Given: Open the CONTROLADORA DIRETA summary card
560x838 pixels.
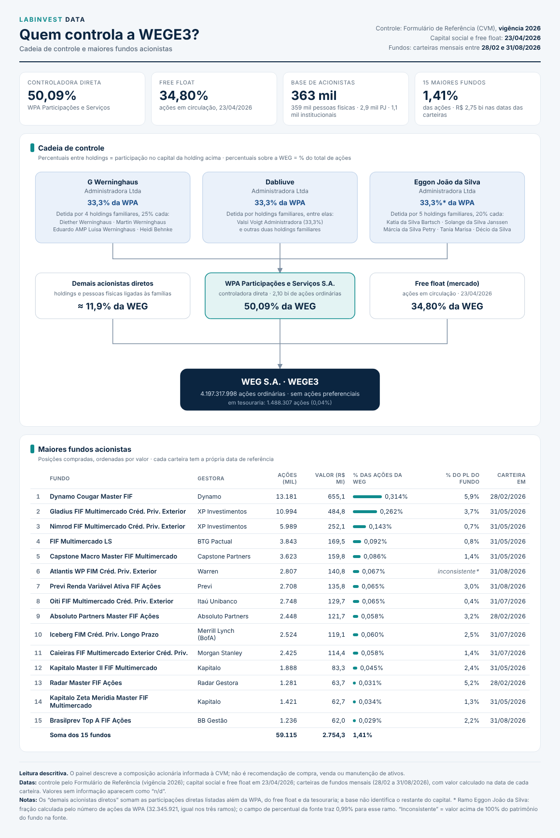Looking at the screenshot, I should 82,98.
